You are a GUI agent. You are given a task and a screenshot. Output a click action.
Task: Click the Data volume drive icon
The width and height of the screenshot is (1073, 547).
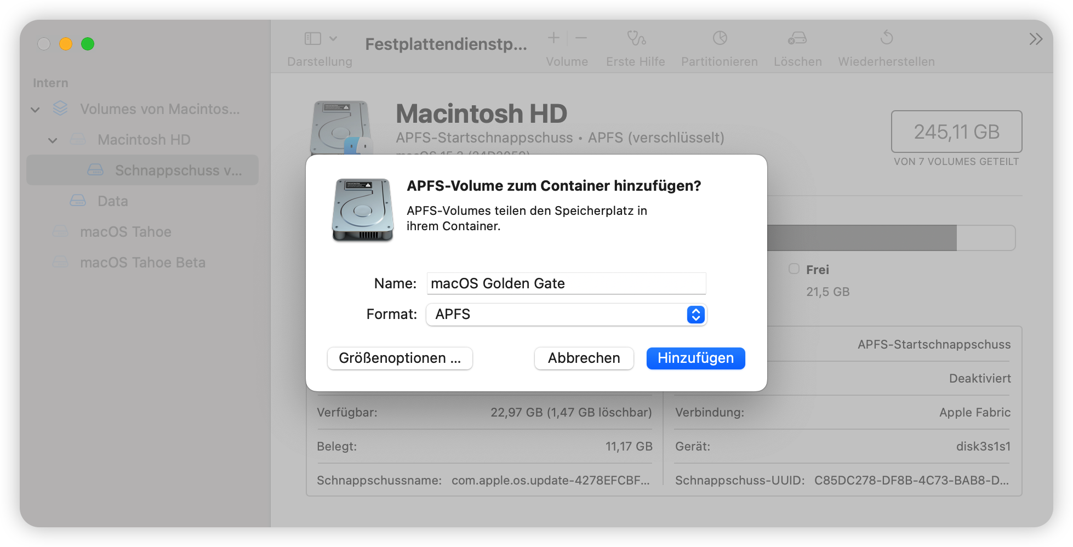pyautogui.click(x=78, y=201)
